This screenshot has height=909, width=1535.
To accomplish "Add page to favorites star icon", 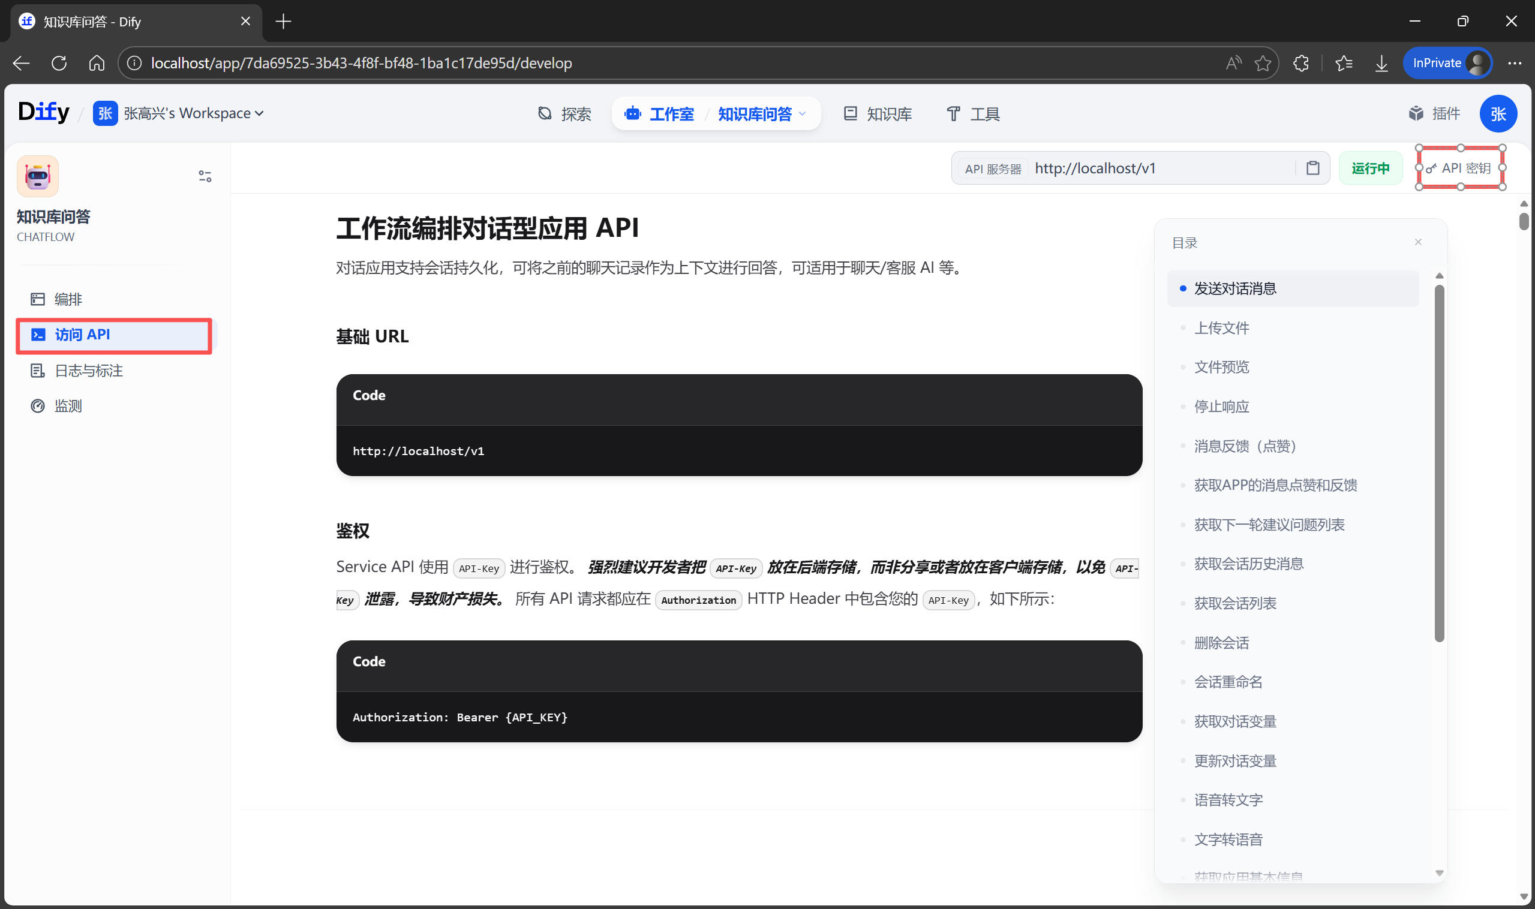I will click(1262, 63).
